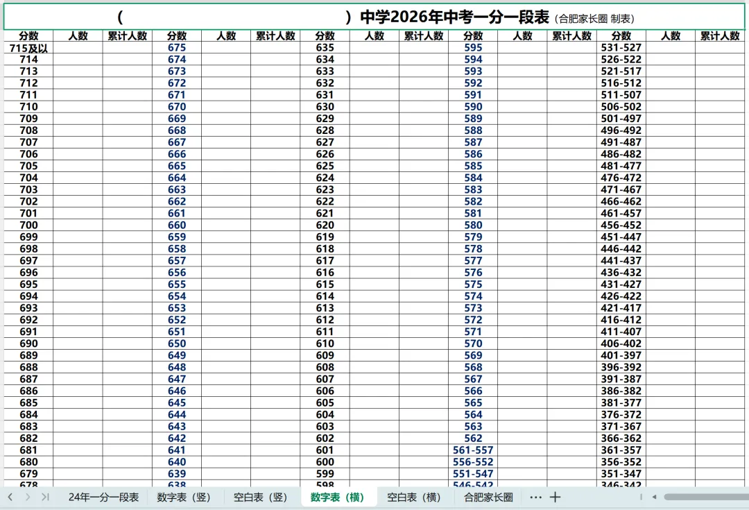Select blue score cell 665
This screenshot has height=510, width=749.
177,166
